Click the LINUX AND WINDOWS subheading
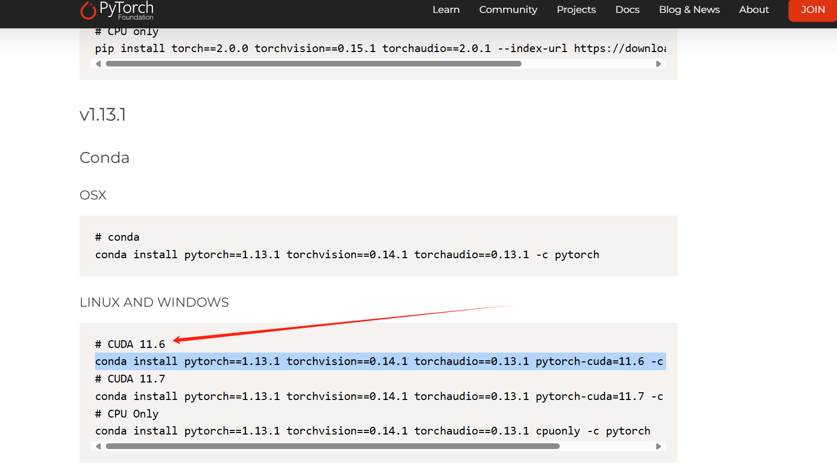Screen dimensions: 837x466 154,303
